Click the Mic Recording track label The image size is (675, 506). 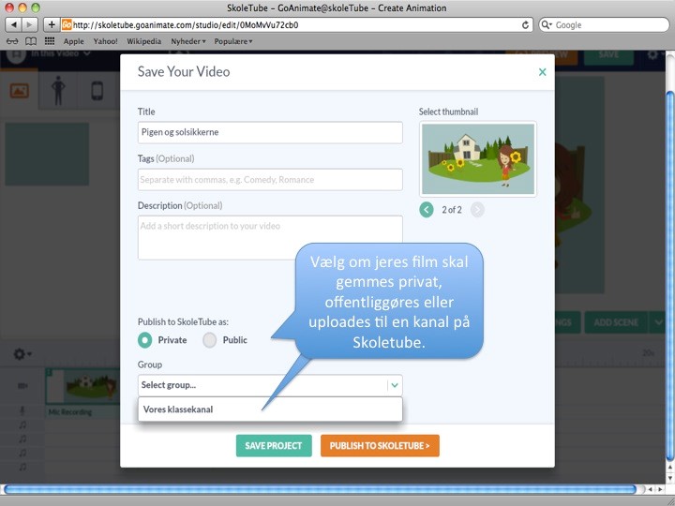[70, 412]
